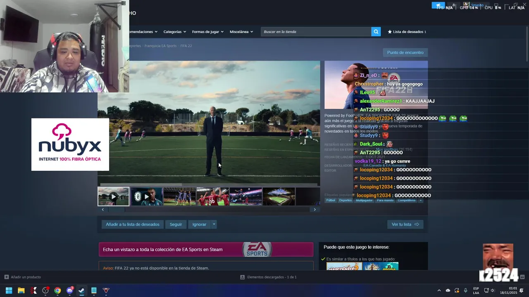
Task: Click the main trailer video player
Action: pyautogui.click(x=209, y=123)
